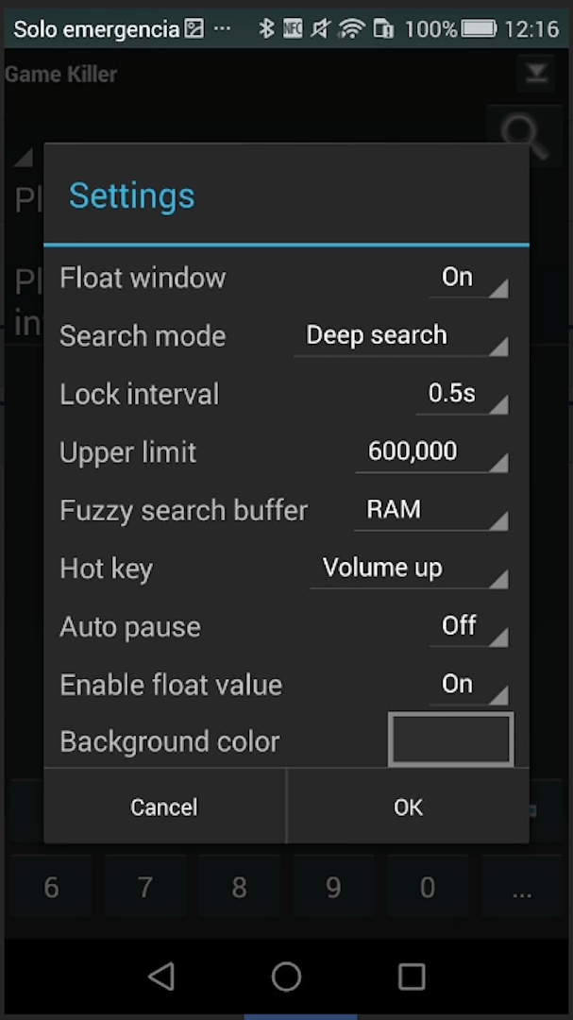Tap the Android home circle icon

pos(286,976)
